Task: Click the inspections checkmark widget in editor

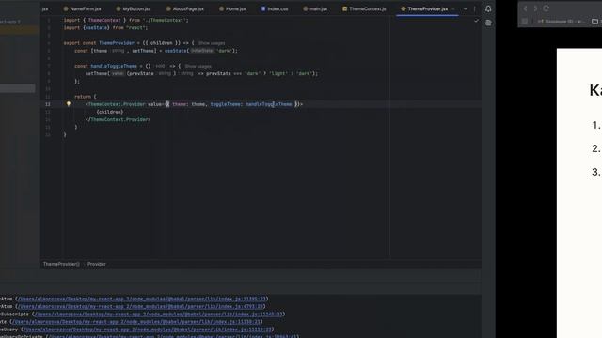Action: 476,21
